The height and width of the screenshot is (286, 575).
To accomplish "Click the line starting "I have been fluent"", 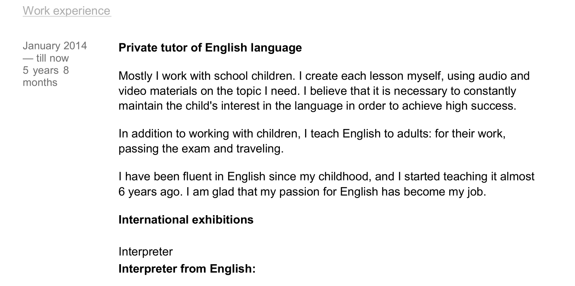I will [327, 177].
